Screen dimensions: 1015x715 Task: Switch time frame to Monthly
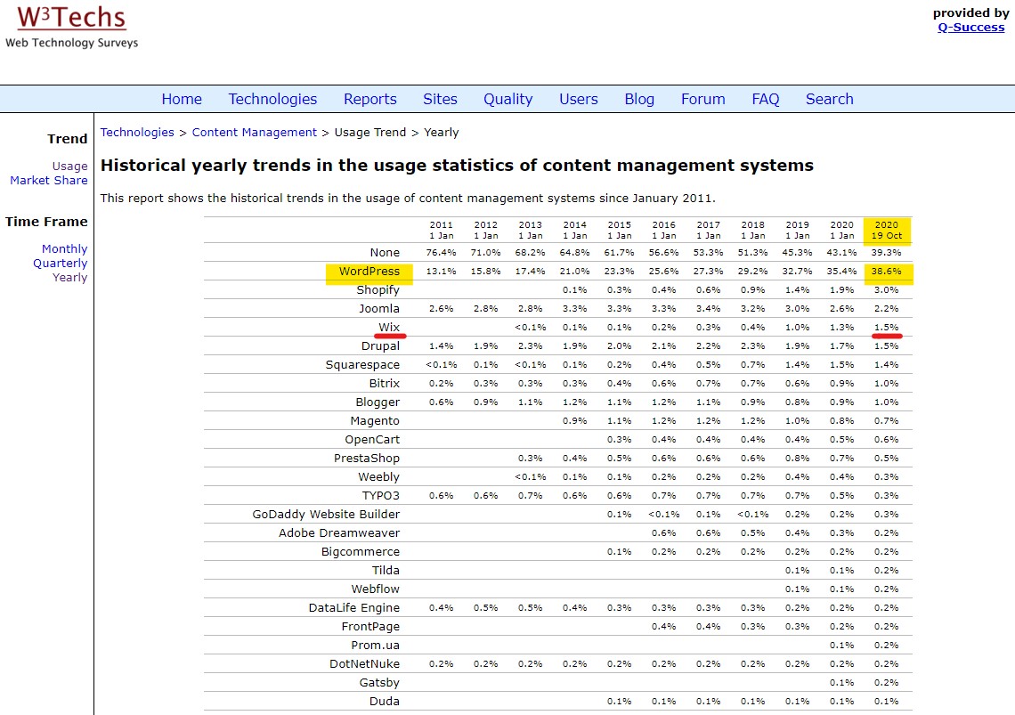click(65, 248)
